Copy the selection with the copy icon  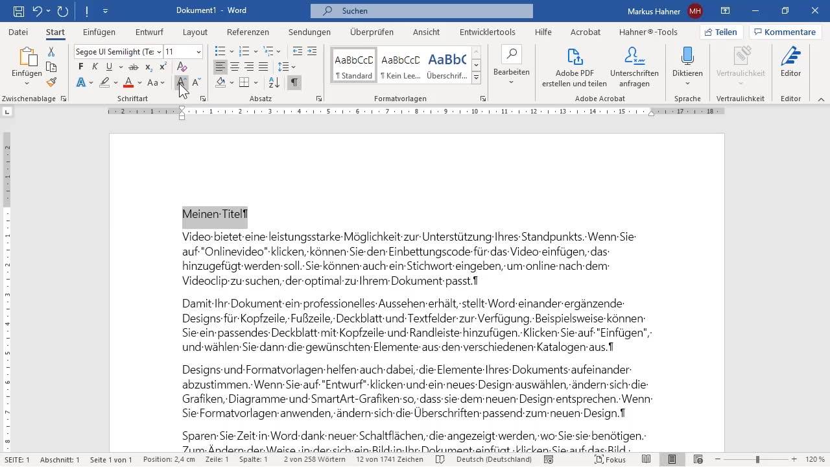pyautogui.click(x=51, y=67)
